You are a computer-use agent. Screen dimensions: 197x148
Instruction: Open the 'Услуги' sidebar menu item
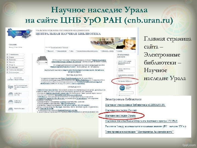click(x=15, y=57)
